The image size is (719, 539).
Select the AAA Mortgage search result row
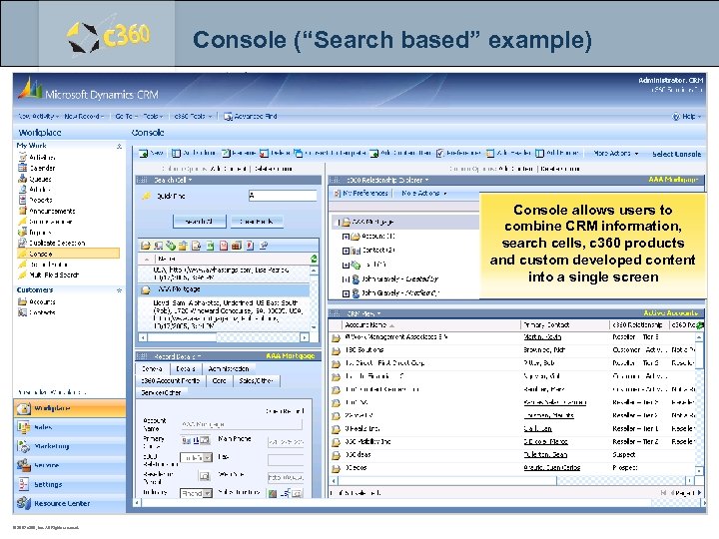(x=224, y=289)
